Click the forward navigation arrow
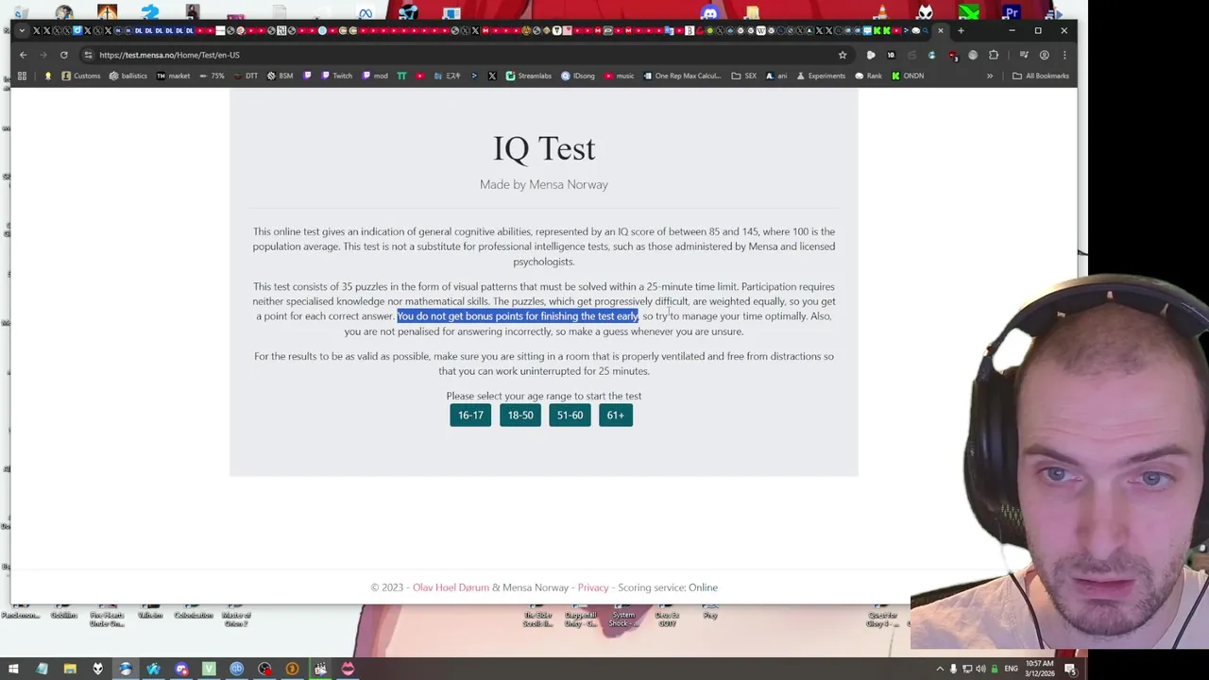This screenshot has width=1209, height=680. click(43, 55)
